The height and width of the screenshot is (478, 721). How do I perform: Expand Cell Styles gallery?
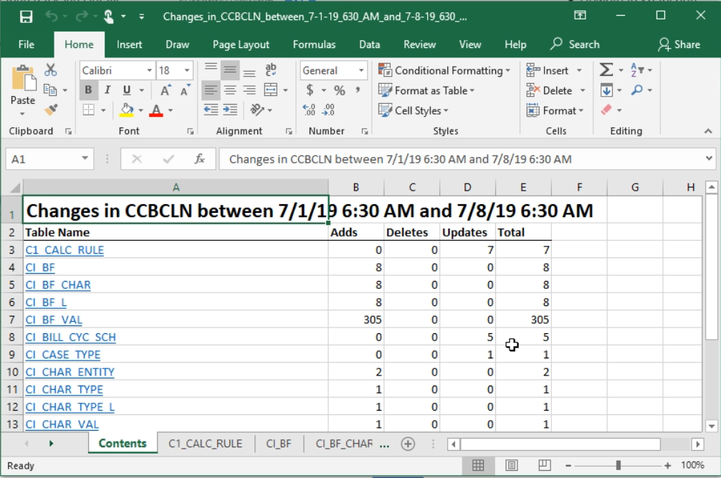(x=414, y=111)
